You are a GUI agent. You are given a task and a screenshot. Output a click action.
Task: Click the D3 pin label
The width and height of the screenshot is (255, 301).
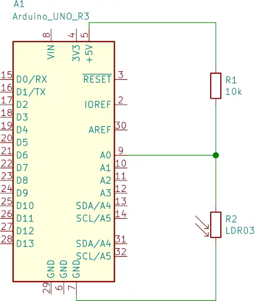(22, 117)
